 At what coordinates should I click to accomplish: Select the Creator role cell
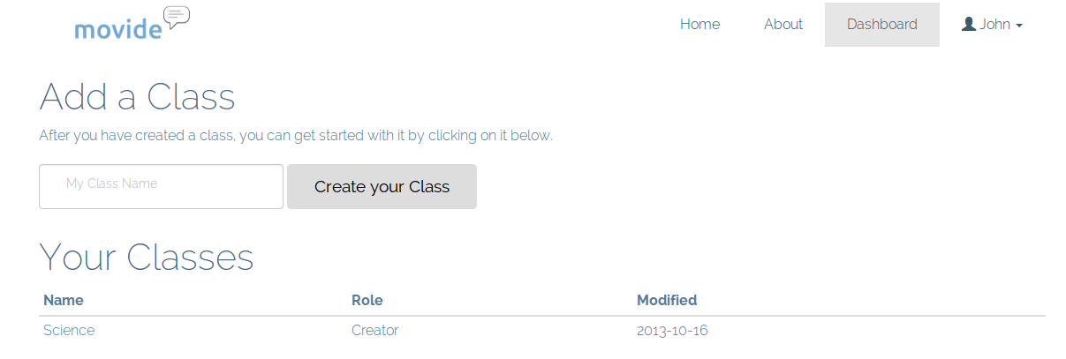375,331
